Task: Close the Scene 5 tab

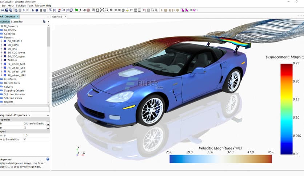Action: click(x=65, y=16)
